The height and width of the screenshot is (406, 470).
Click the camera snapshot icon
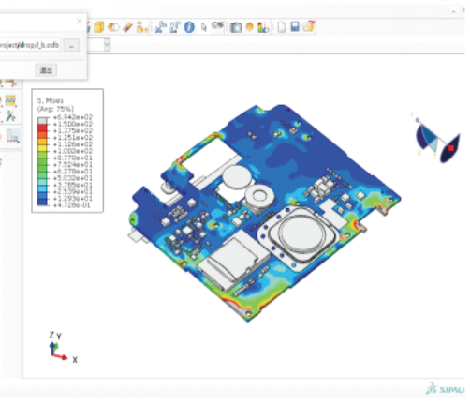[x=236, y=27]
